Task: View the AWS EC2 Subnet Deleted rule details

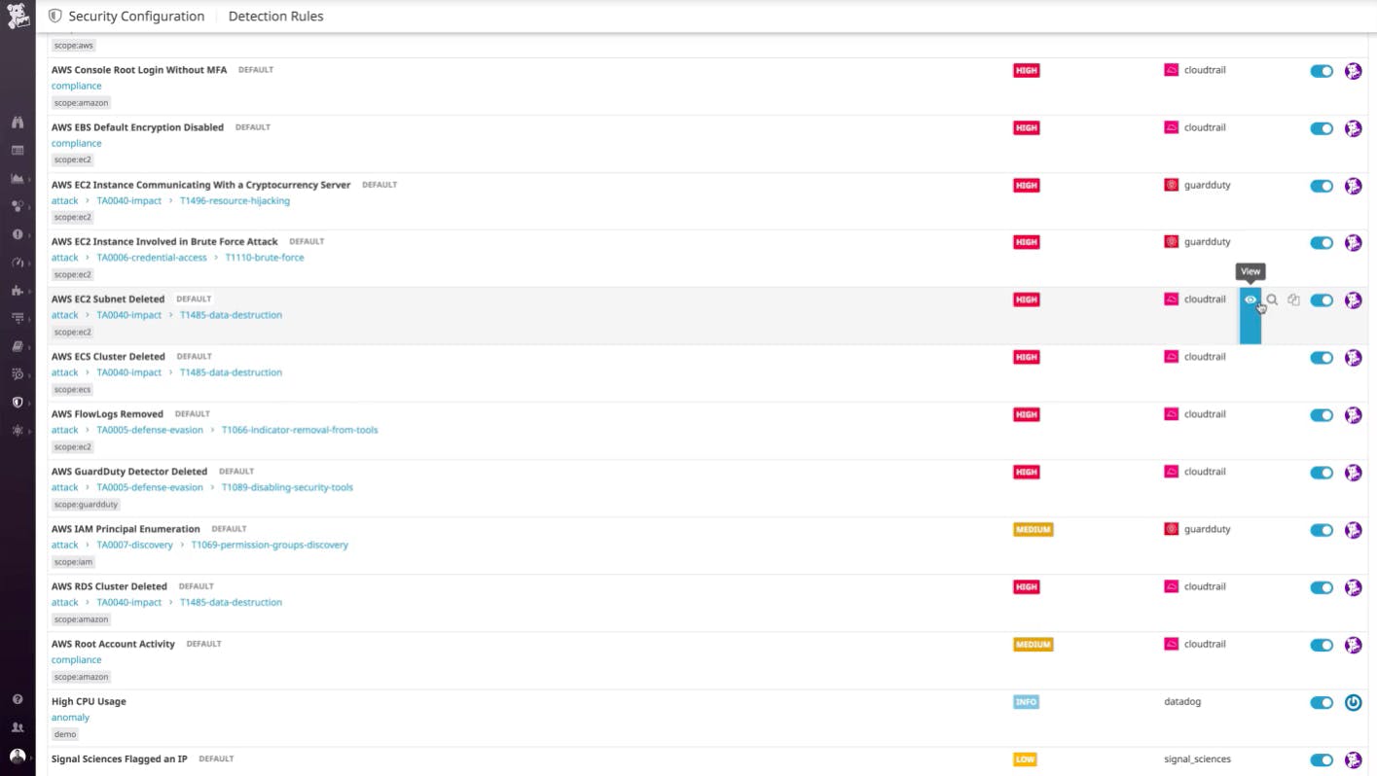Action: coord(1250,300)
